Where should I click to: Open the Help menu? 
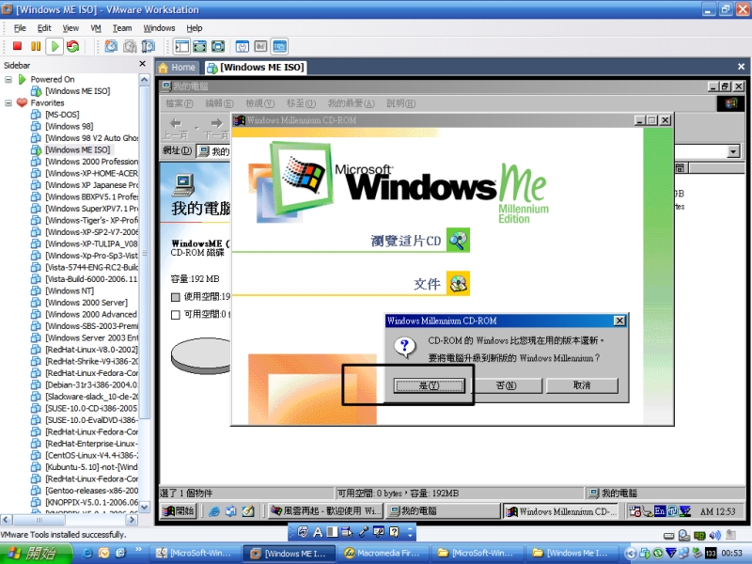click(195, 28)
